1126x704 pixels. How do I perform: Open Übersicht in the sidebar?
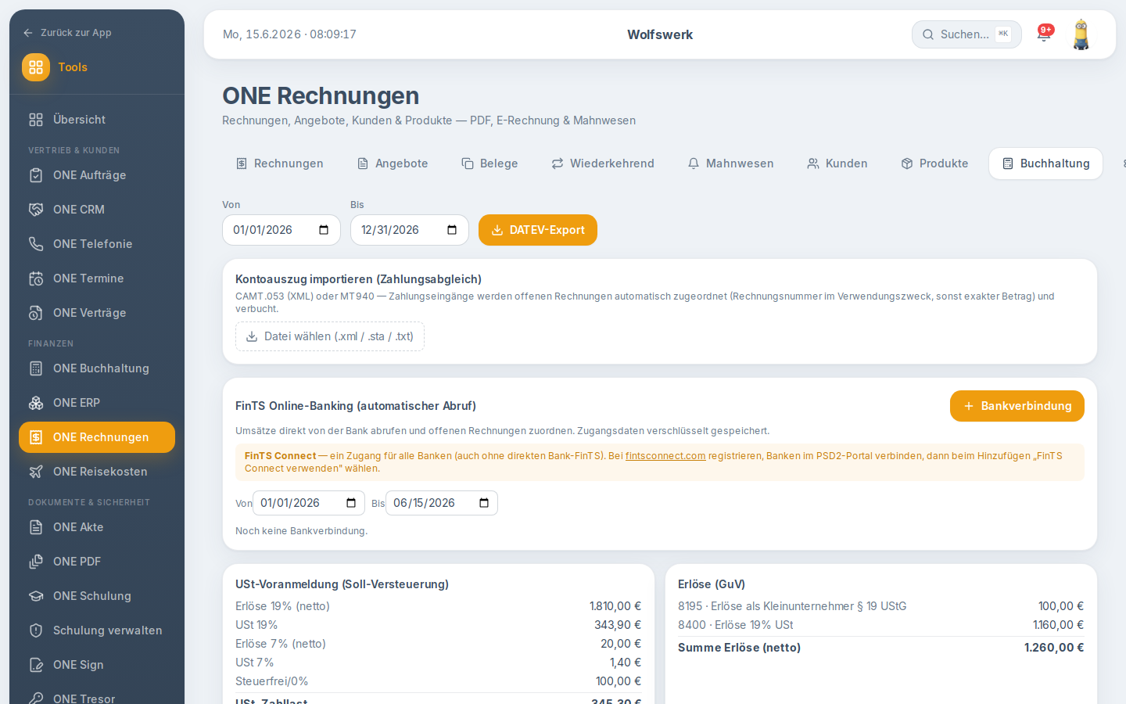tap(97, 120)
